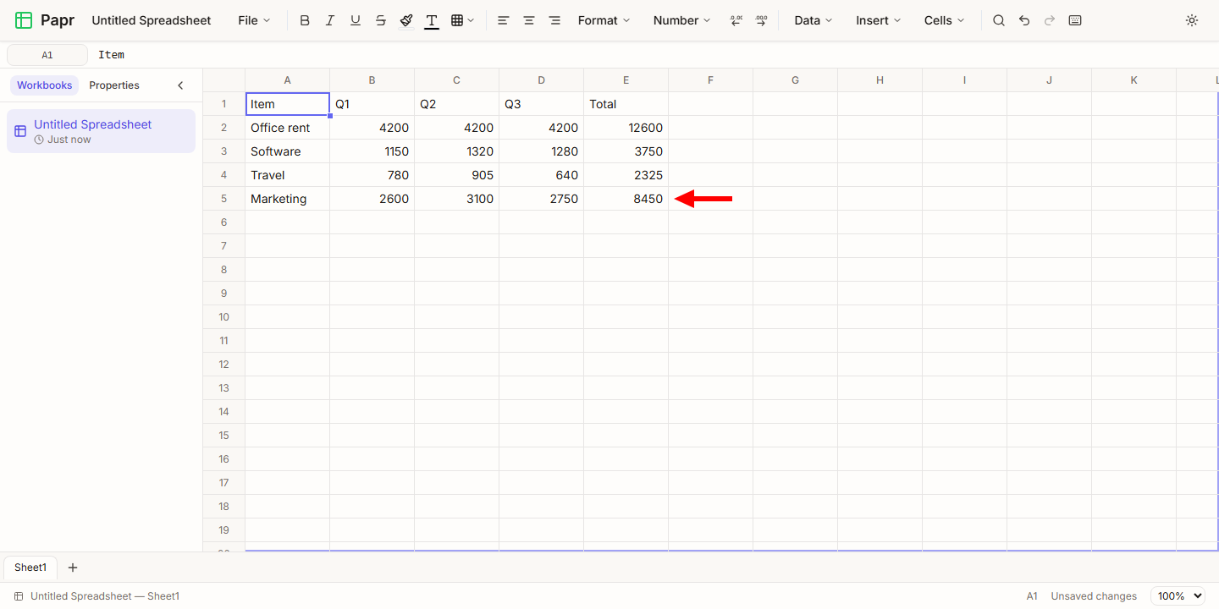Click the formula bar containing Item

pos(654,55)
